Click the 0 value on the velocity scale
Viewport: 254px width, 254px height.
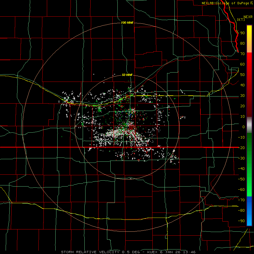pos(244,127)
